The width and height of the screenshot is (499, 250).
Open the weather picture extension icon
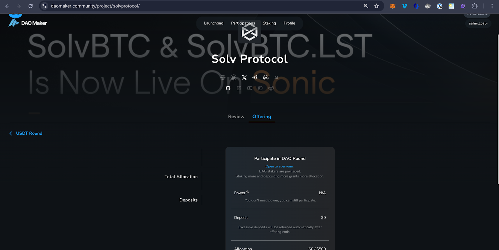click(451, 6)
